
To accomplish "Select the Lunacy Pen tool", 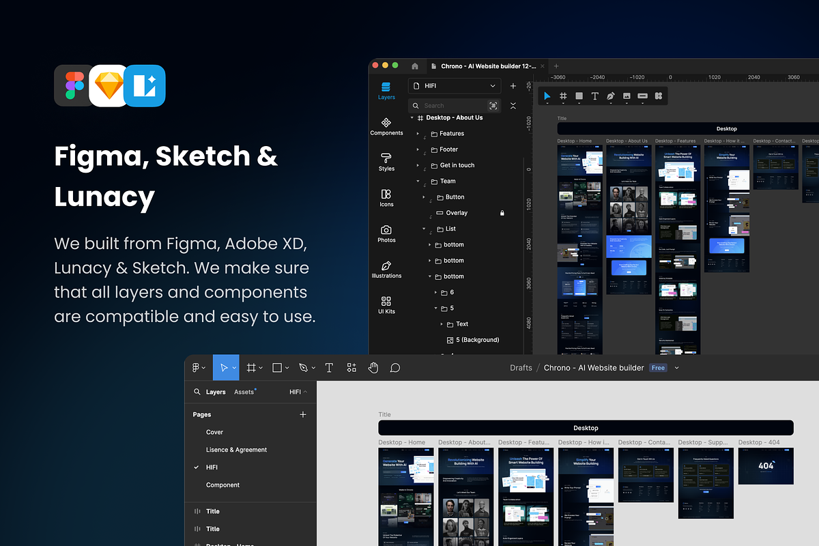I will 611,97.
